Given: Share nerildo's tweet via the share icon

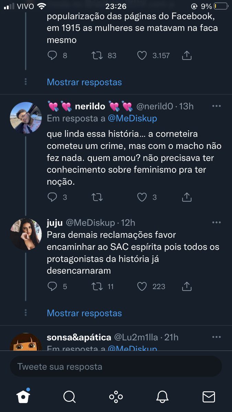Looking at the screenshot, I should [187, 197].
